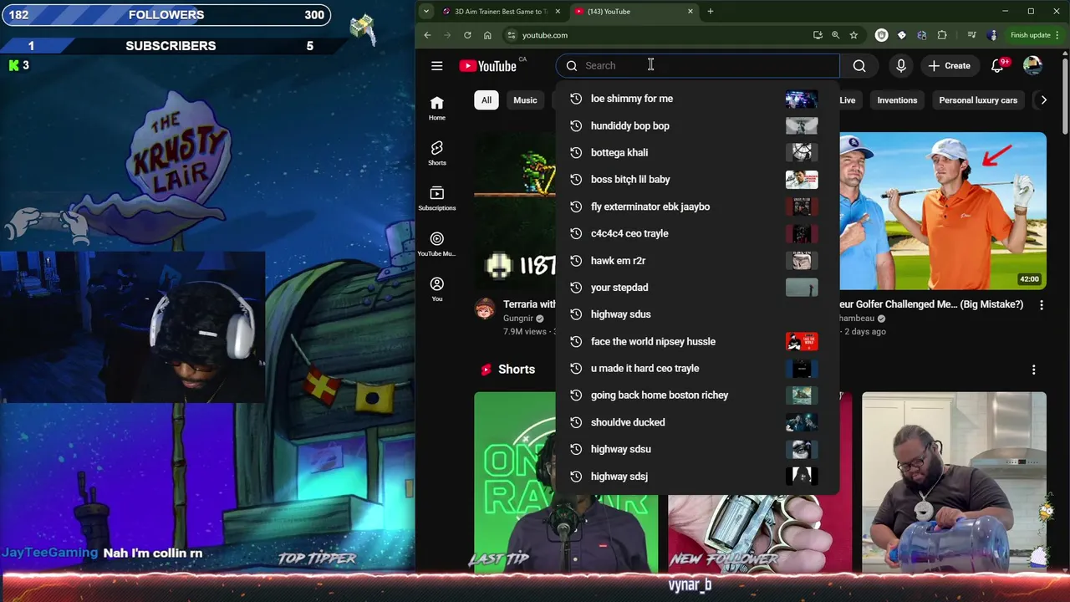Open Chrome media controls icon
1070x602 pixels.
[971, 35]
